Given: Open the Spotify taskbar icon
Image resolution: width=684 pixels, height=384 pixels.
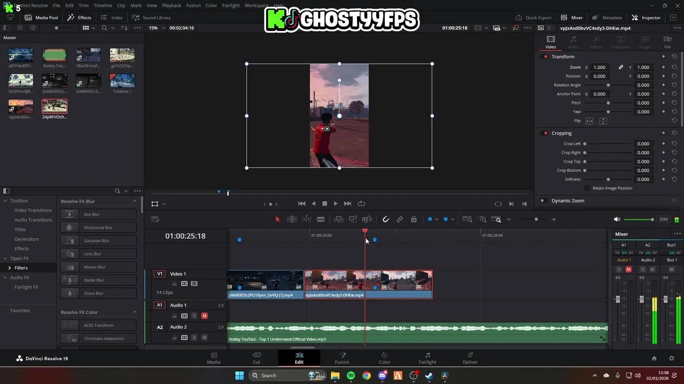Looking at the screenshot, I should point(351,375).
